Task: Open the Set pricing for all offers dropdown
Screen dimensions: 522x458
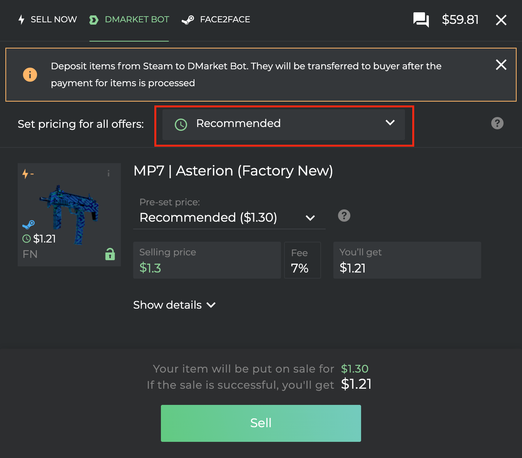Action: tap(284, 124)
